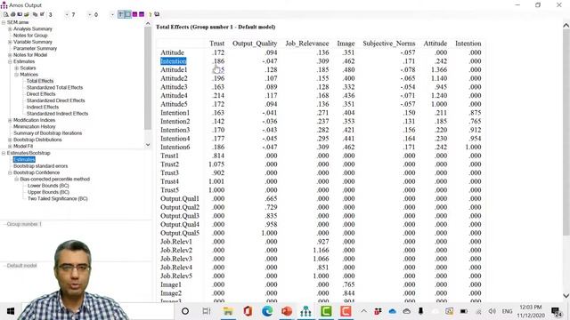Open the volume control in tray
This screenshot has width=570, height=320.
493,311
